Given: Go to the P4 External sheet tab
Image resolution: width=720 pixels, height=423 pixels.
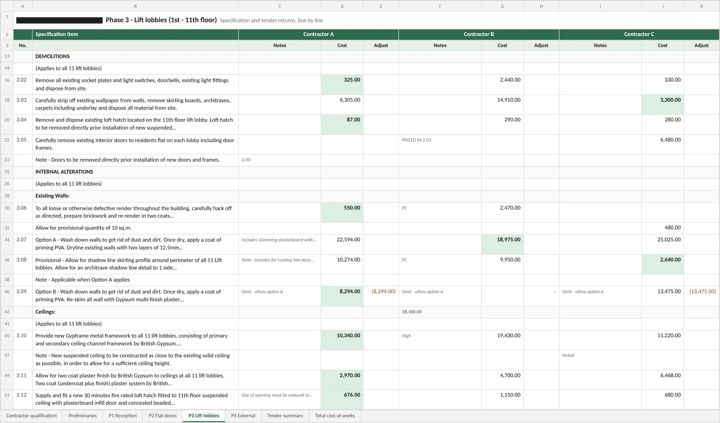Looking at the screenshot, I should click(x=243, y=415).
